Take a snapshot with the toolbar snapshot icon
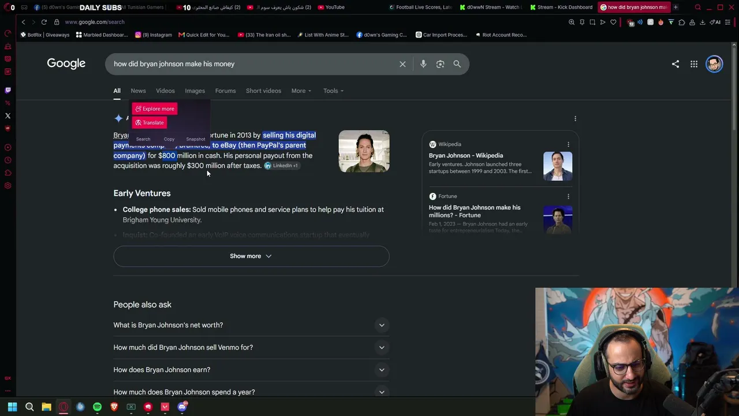The image size is (739, 416). point(592,22)
